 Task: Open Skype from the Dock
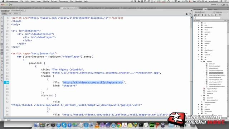click(64, 125)
